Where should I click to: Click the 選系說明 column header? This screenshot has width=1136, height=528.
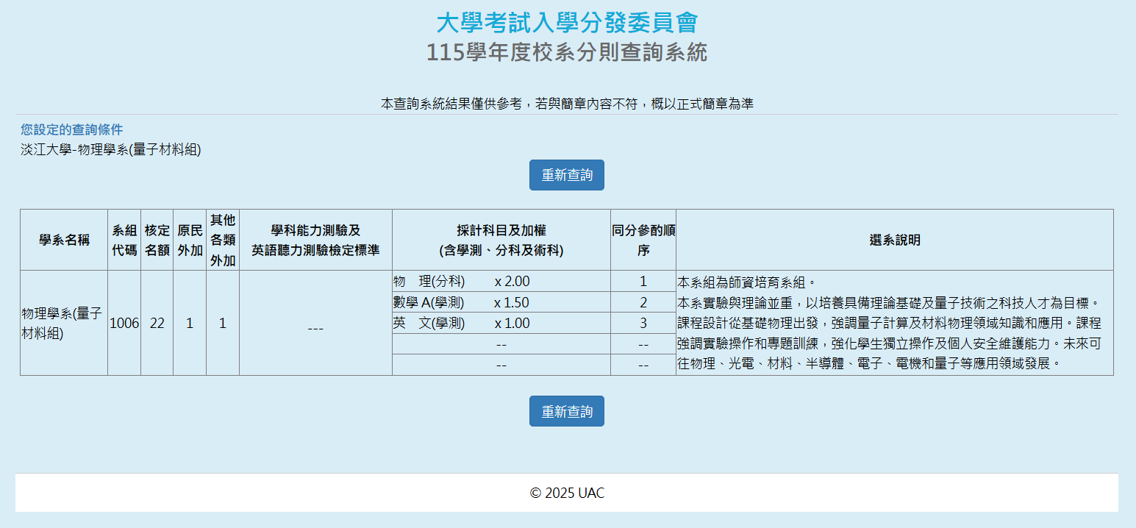click(894, 240)
